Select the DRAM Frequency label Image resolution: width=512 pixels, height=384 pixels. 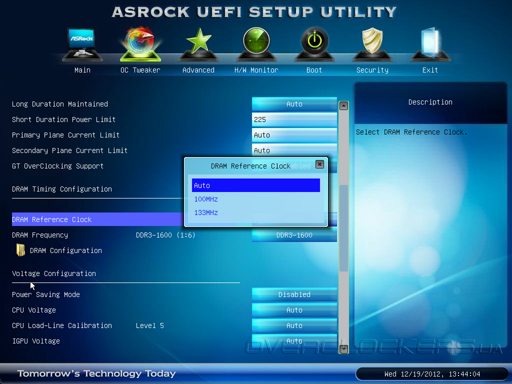(x=40, y=235)
